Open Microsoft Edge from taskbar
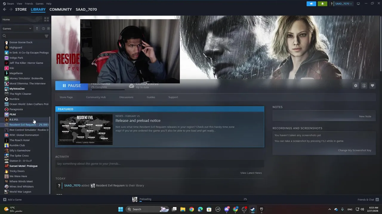 point(200,209)
